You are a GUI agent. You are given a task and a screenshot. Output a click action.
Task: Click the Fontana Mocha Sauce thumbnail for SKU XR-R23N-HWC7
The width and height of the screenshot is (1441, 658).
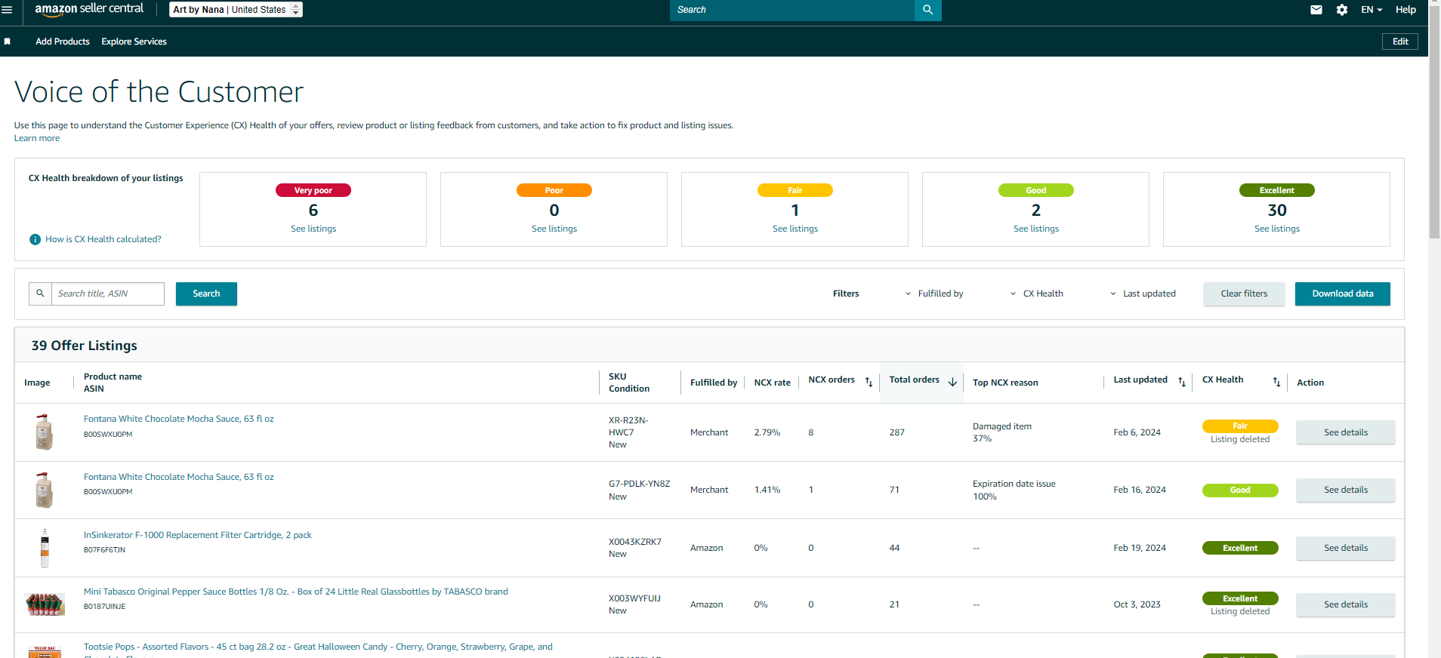(x=45, y=432)
